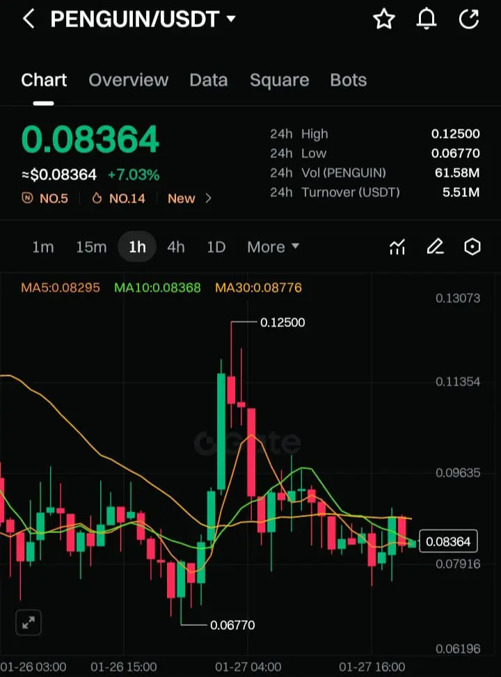This screenshot has height=677, width=501.
Task: Tap the 0.09635 price axis label
Action: click(458, 472)
